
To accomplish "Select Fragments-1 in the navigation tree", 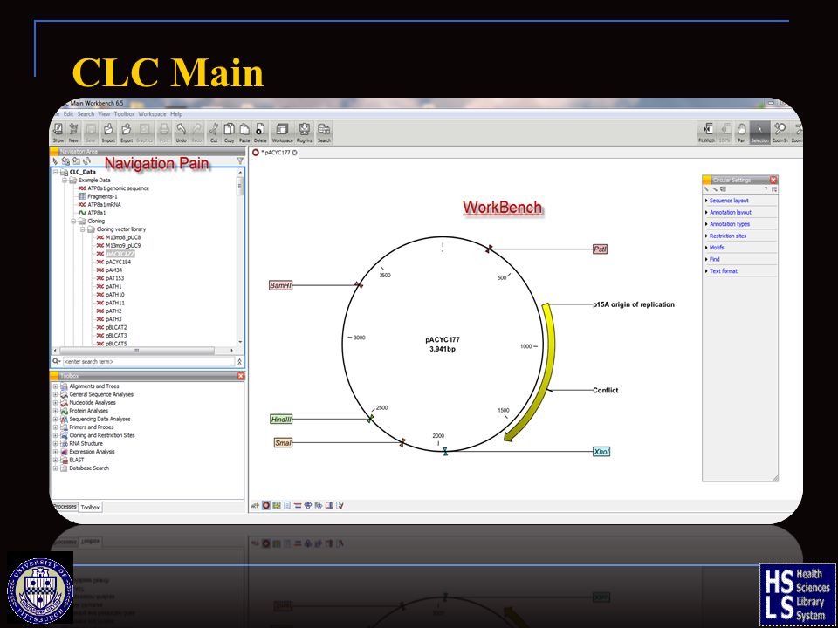I will coord(102,196).
